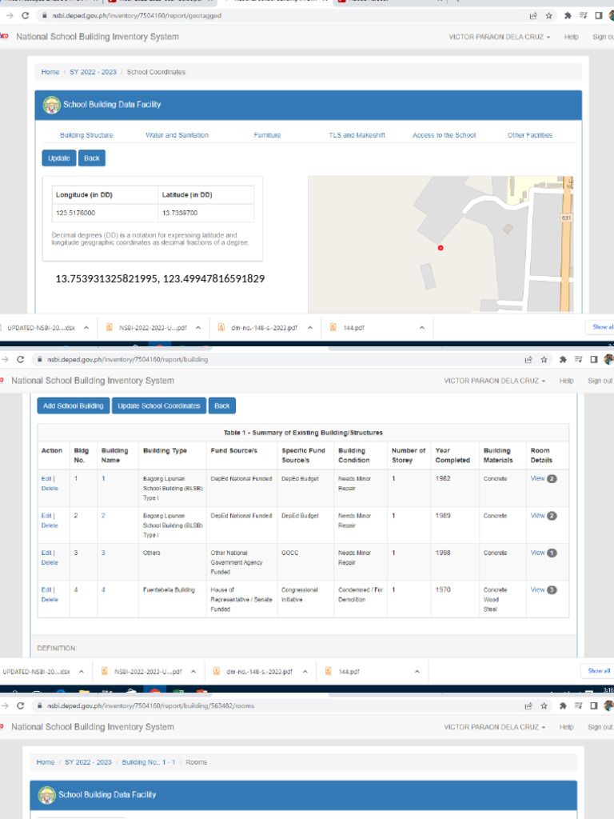Click Add School Building button
Screen dimensions: 614x819
click(73, 406)
